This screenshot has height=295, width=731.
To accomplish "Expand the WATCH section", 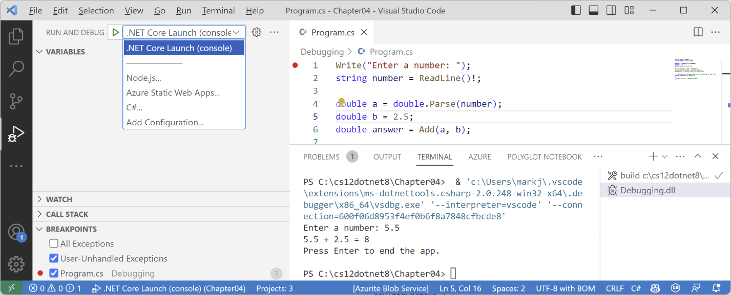I will [59, 199].
